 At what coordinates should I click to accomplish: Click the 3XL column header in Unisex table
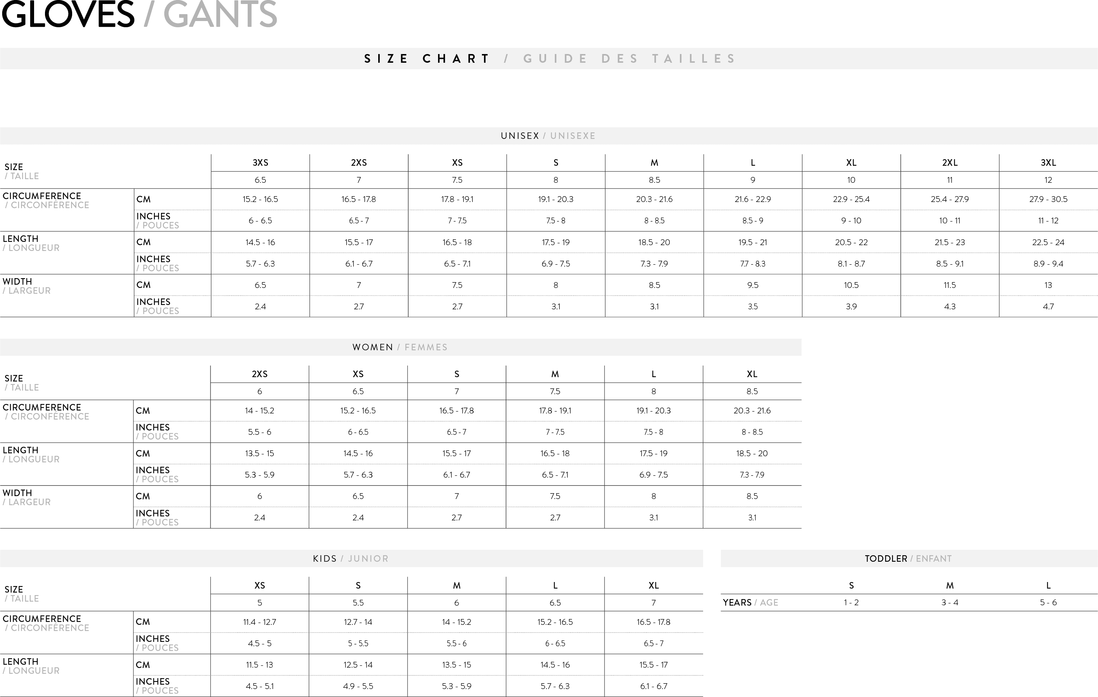(1048, 163)
